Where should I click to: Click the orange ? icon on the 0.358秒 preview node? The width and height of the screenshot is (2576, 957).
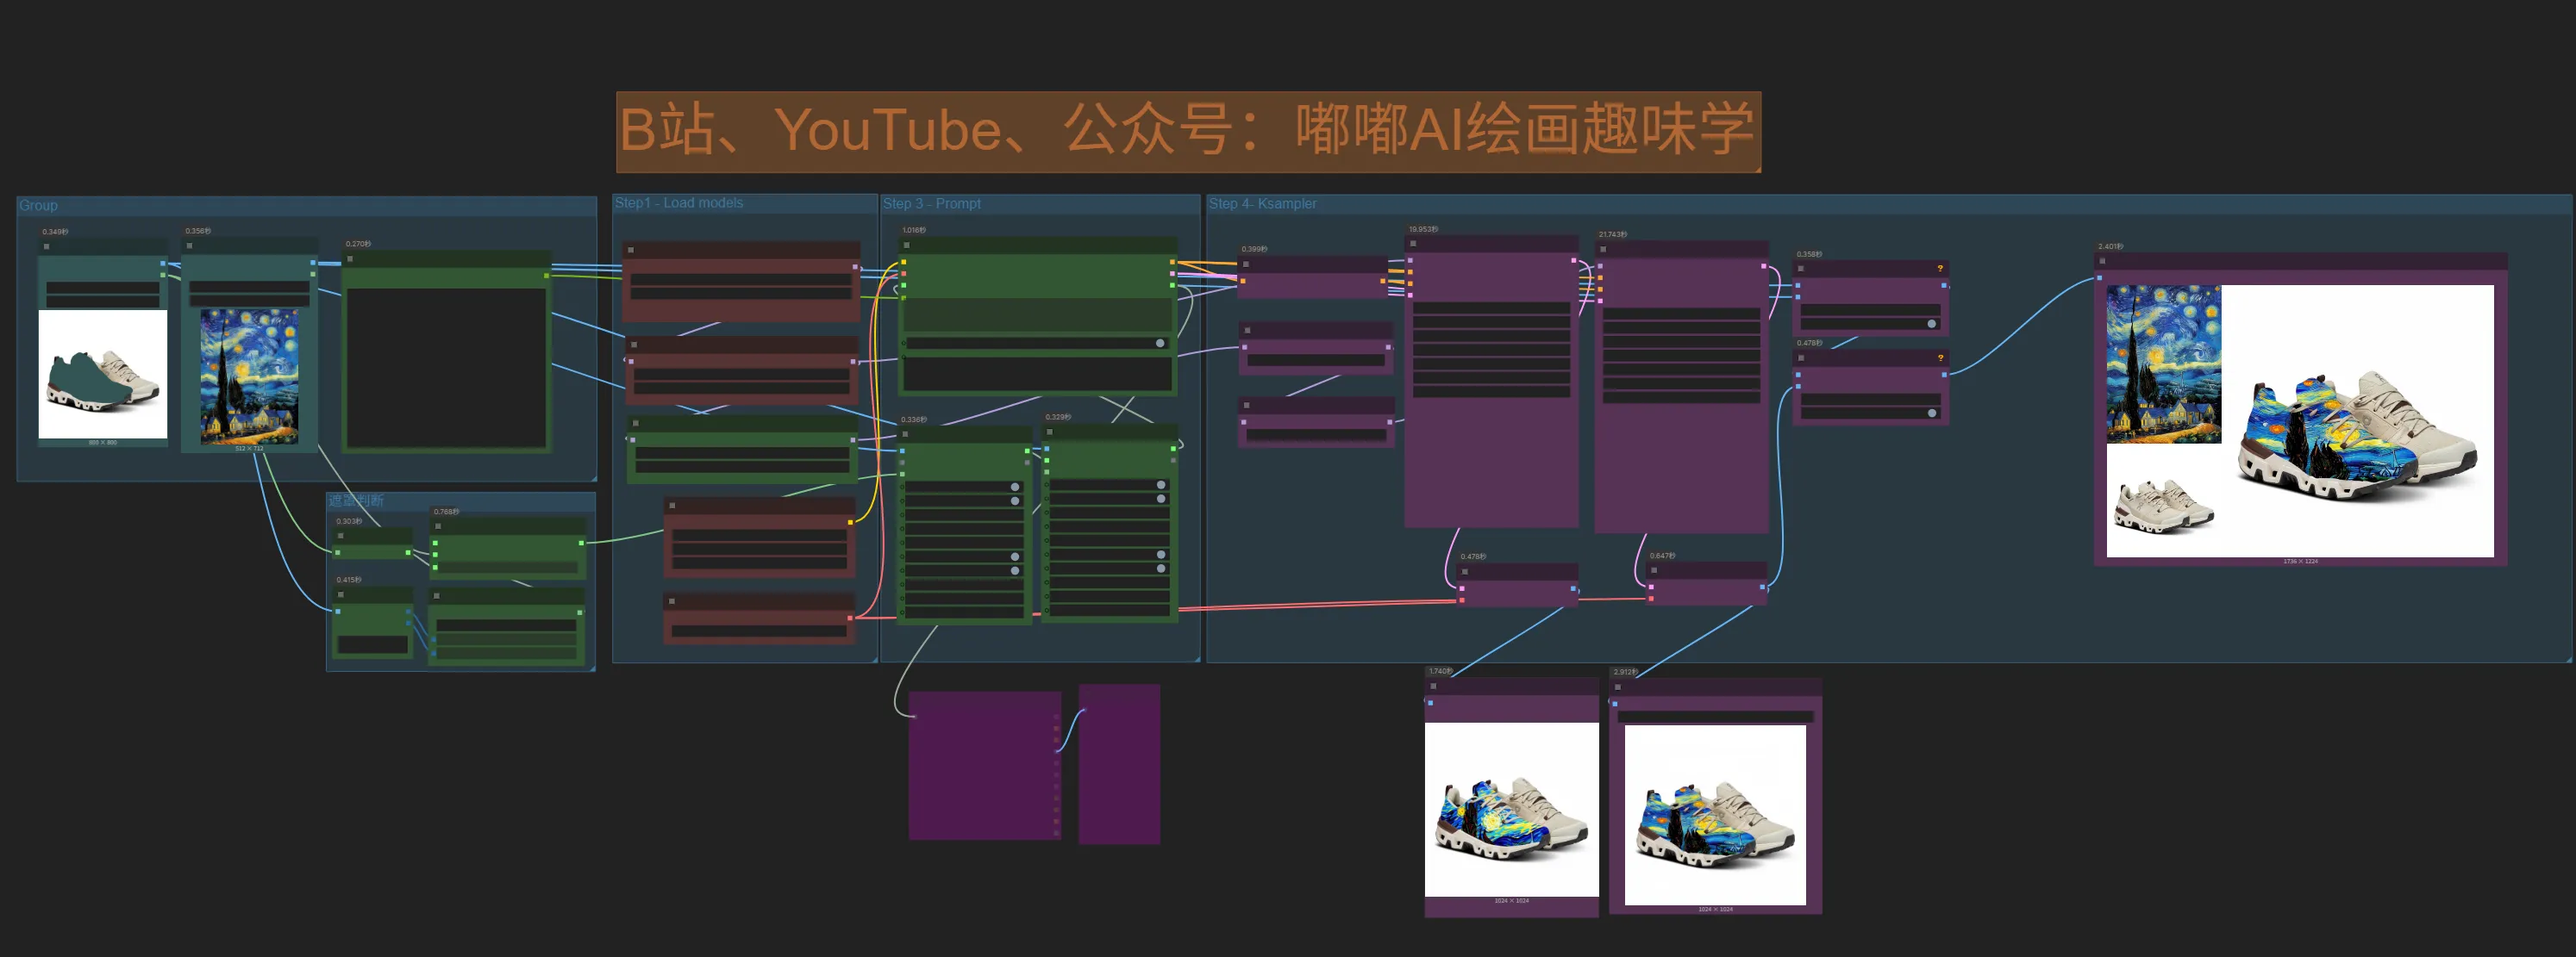click(x=1940, y=269)
